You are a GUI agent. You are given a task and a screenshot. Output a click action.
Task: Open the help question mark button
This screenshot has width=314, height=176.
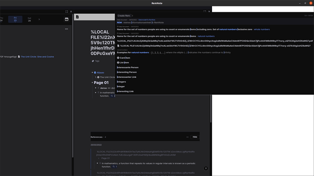tap(206, 169)
